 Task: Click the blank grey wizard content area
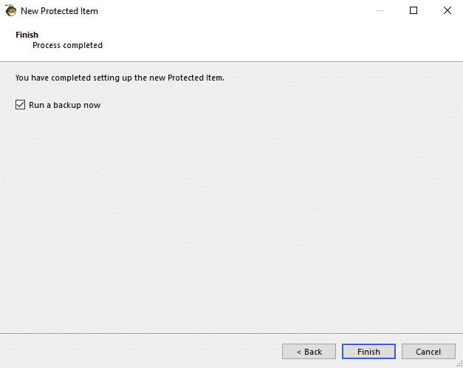[232, 222]
